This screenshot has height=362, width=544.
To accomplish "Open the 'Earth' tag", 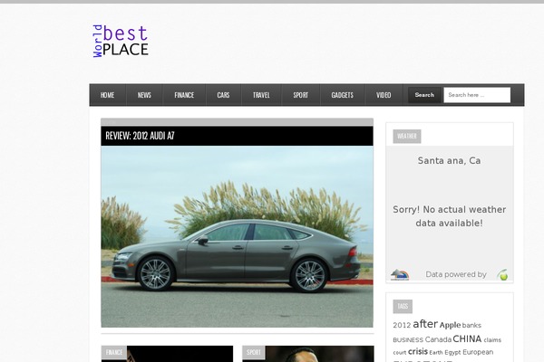I will click(436, 353).
